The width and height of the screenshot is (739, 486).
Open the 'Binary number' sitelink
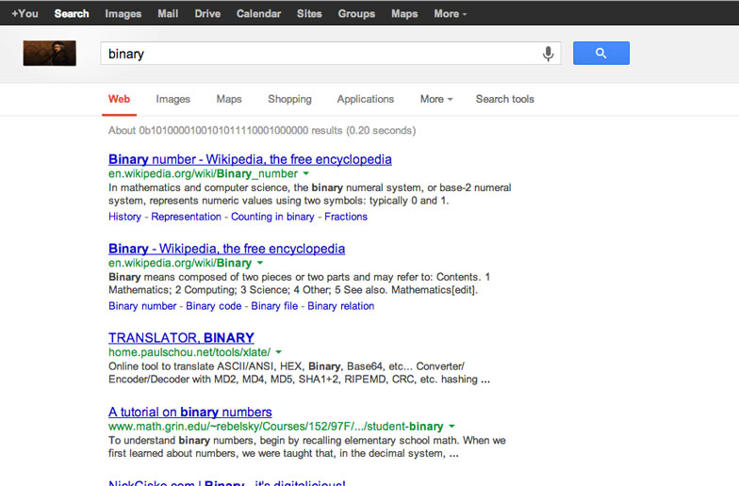pos(142,306)
